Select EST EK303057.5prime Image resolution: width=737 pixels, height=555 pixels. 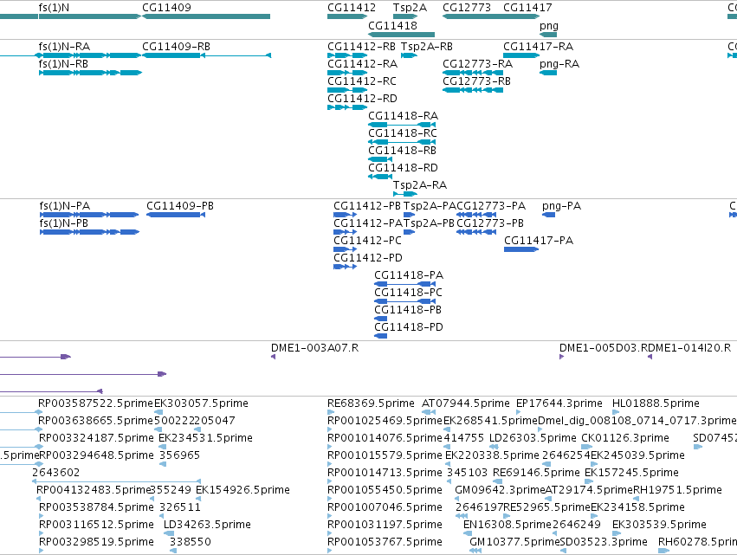point(158,412)
